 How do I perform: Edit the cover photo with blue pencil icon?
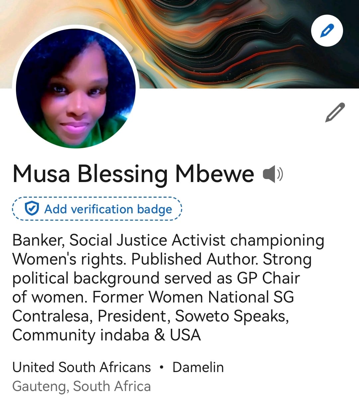tap(327, 31)
